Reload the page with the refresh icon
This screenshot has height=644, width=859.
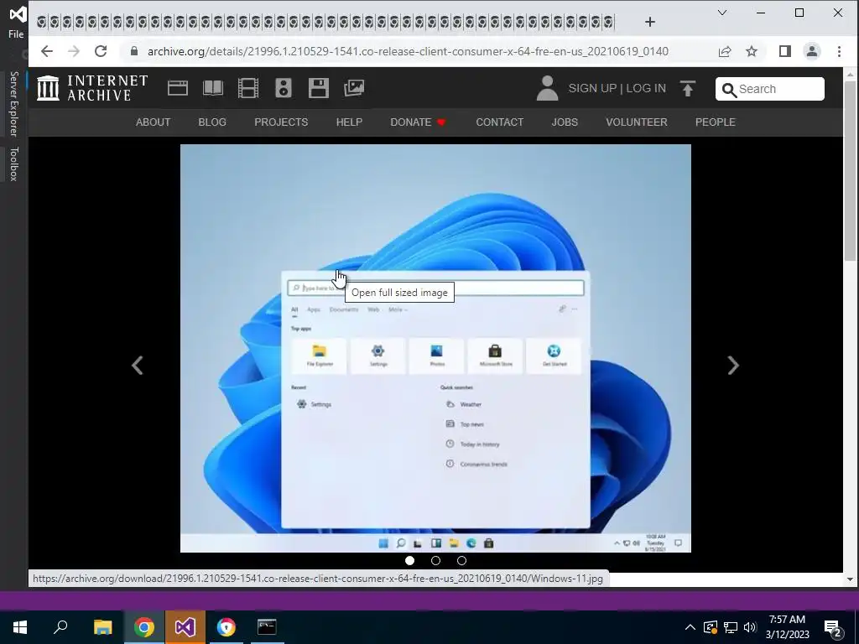click(x=101, y=51)
